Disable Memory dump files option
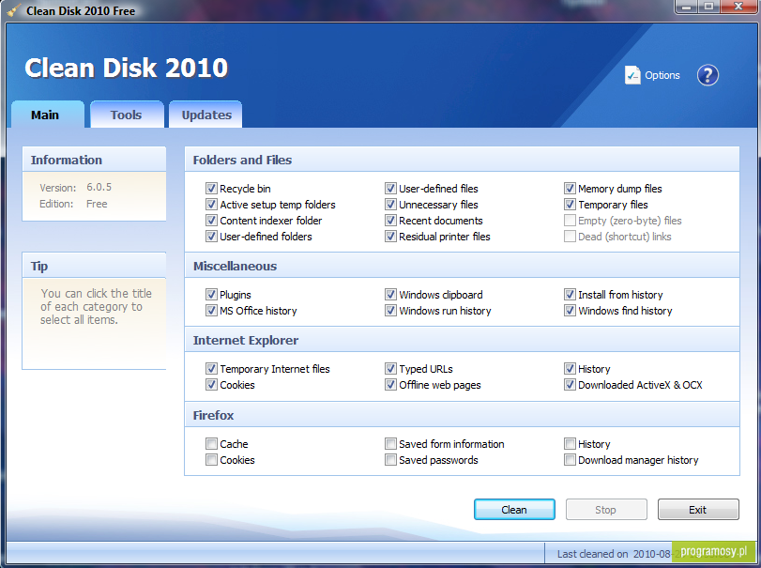Image resolution: width=761 pixels, height=568 pixels. pyautogui.click(x=570, y=189)
